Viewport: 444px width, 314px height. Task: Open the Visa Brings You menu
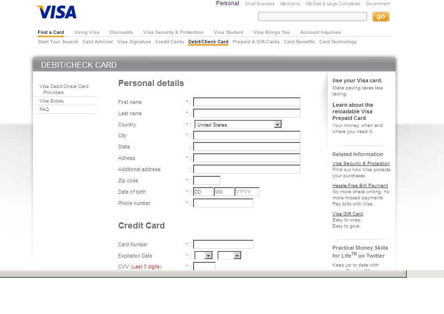point(272,32)
